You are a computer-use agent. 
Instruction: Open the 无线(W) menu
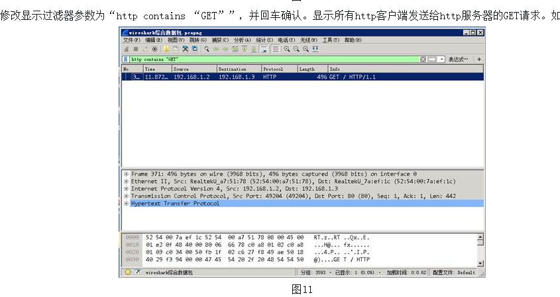[309, 40]
